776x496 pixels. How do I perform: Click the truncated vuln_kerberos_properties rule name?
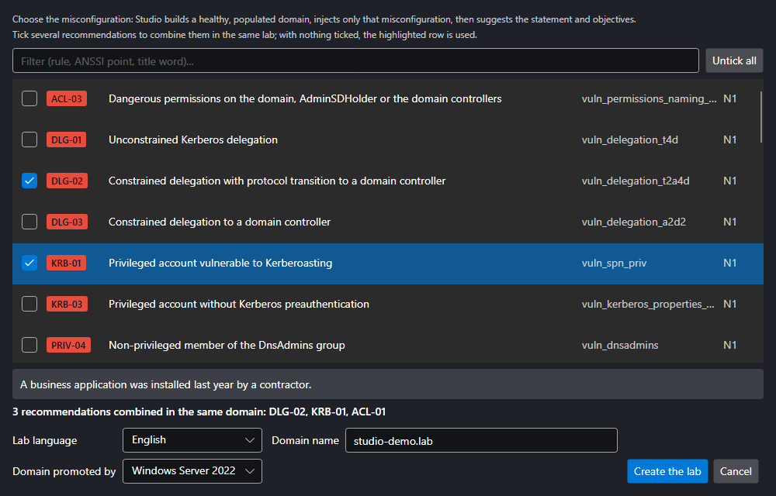tap(648, 304)
